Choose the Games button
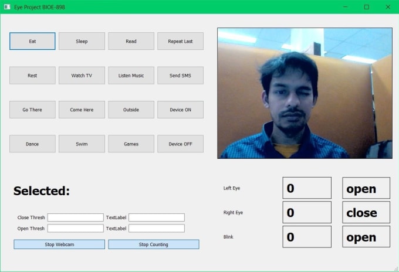 pyautogui.click(x=131, y=144)
